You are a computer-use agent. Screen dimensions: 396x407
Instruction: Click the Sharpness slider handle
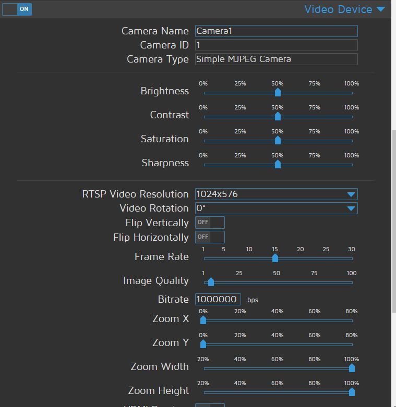point(278,164)
